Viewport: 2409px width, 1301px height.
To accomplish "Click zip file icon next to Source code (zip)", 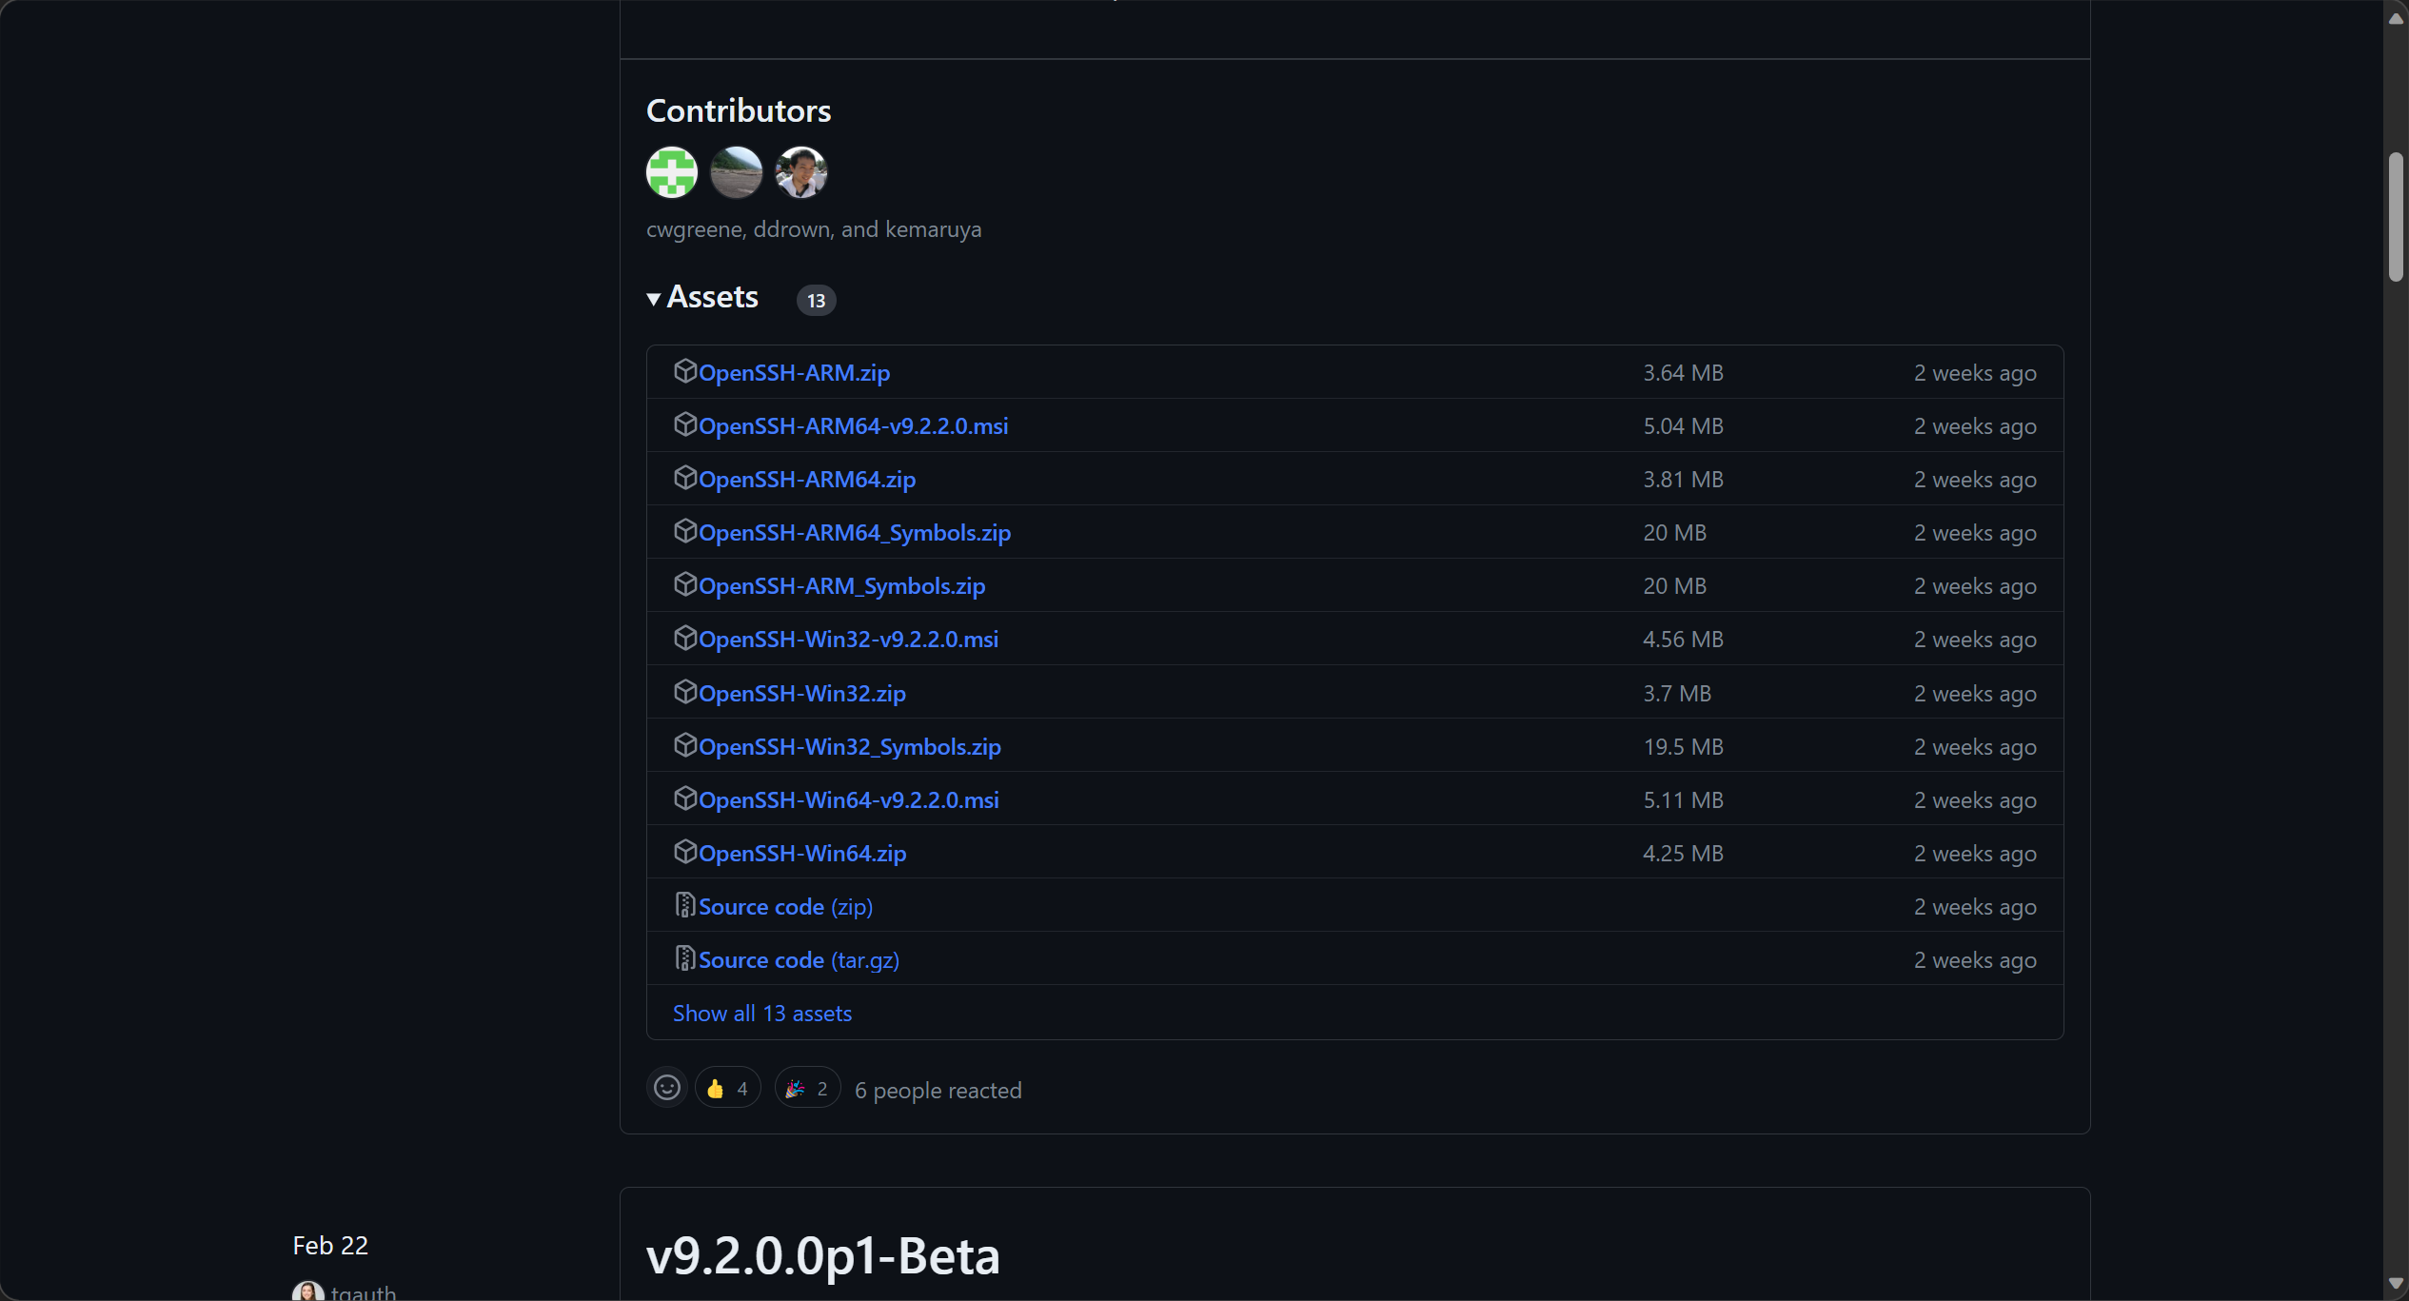I will pyautogui.click(x=685, y=905).
